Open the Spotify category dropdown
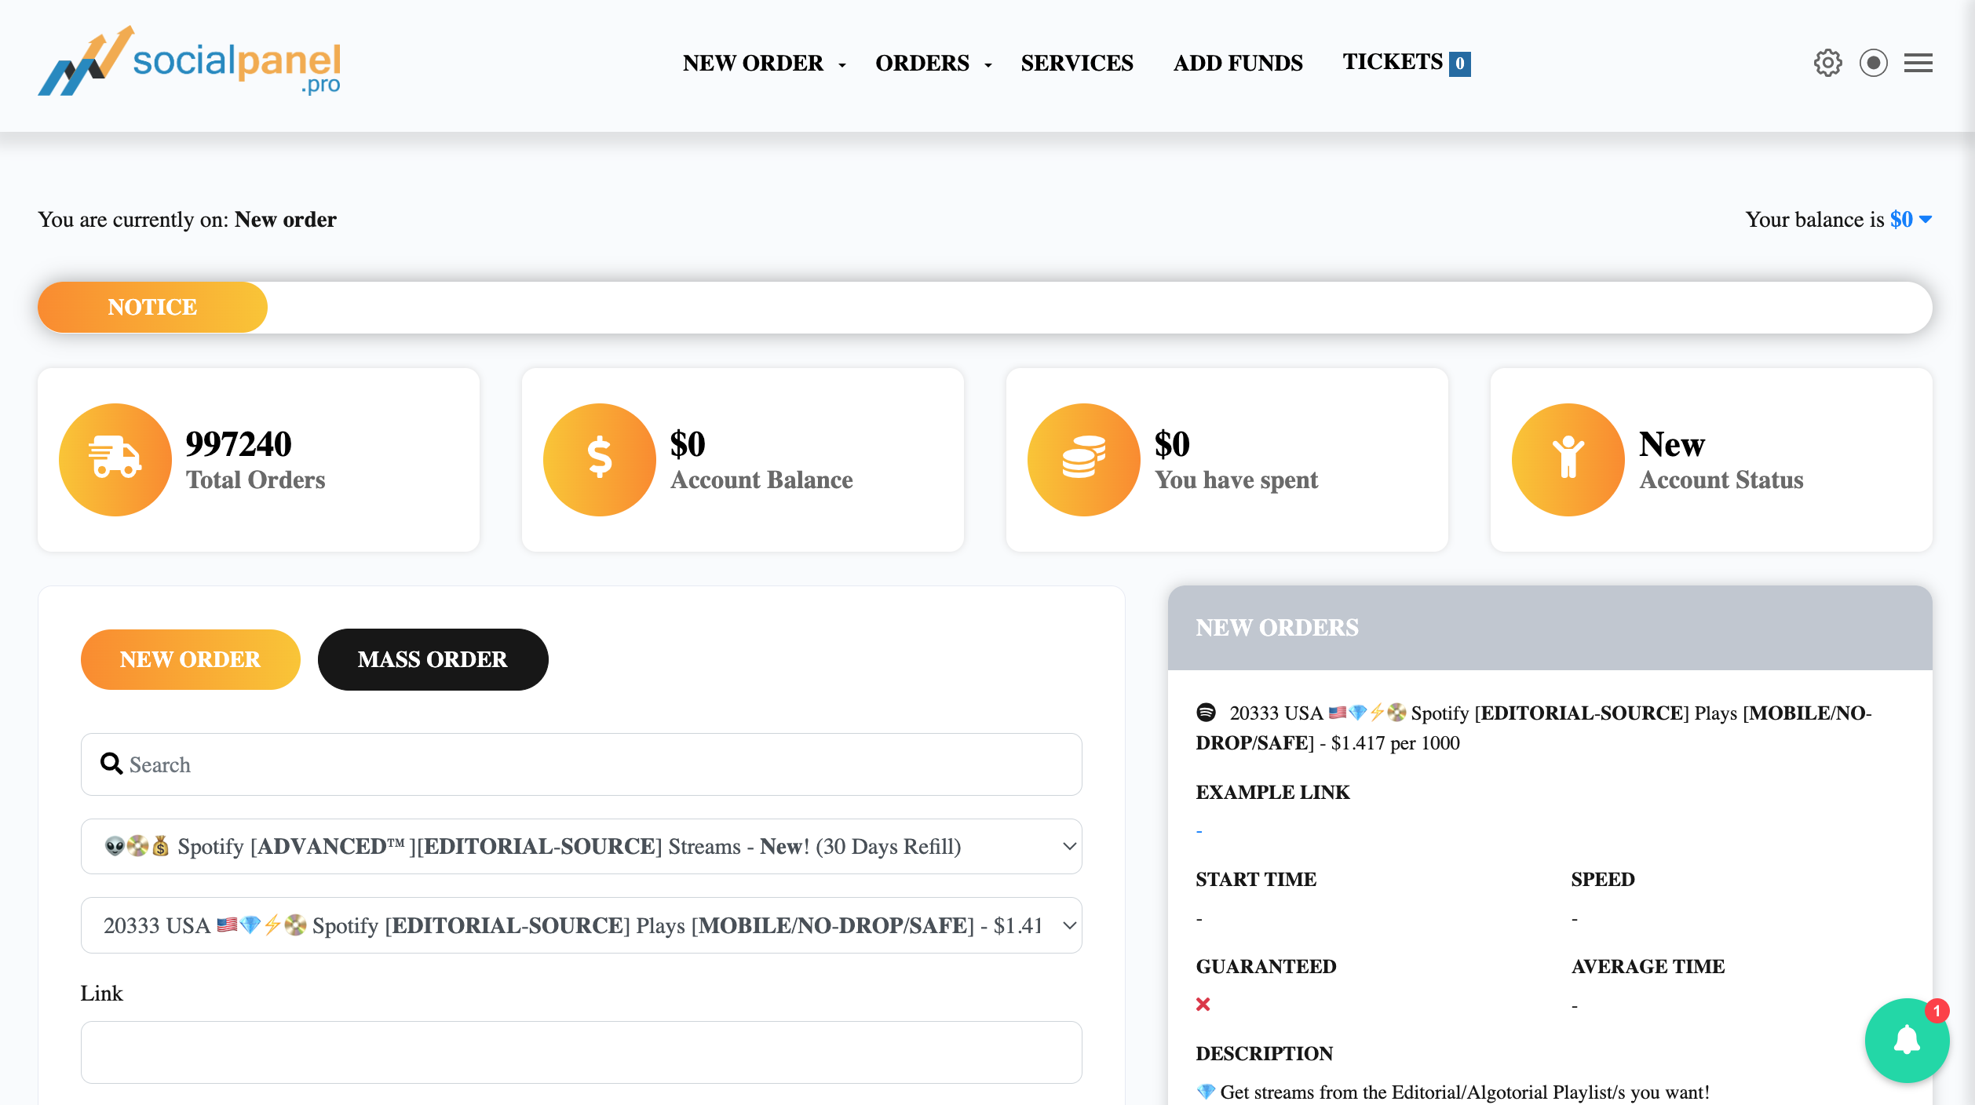The height and width of the screenshot is (1105, 1975). point(581,846)
